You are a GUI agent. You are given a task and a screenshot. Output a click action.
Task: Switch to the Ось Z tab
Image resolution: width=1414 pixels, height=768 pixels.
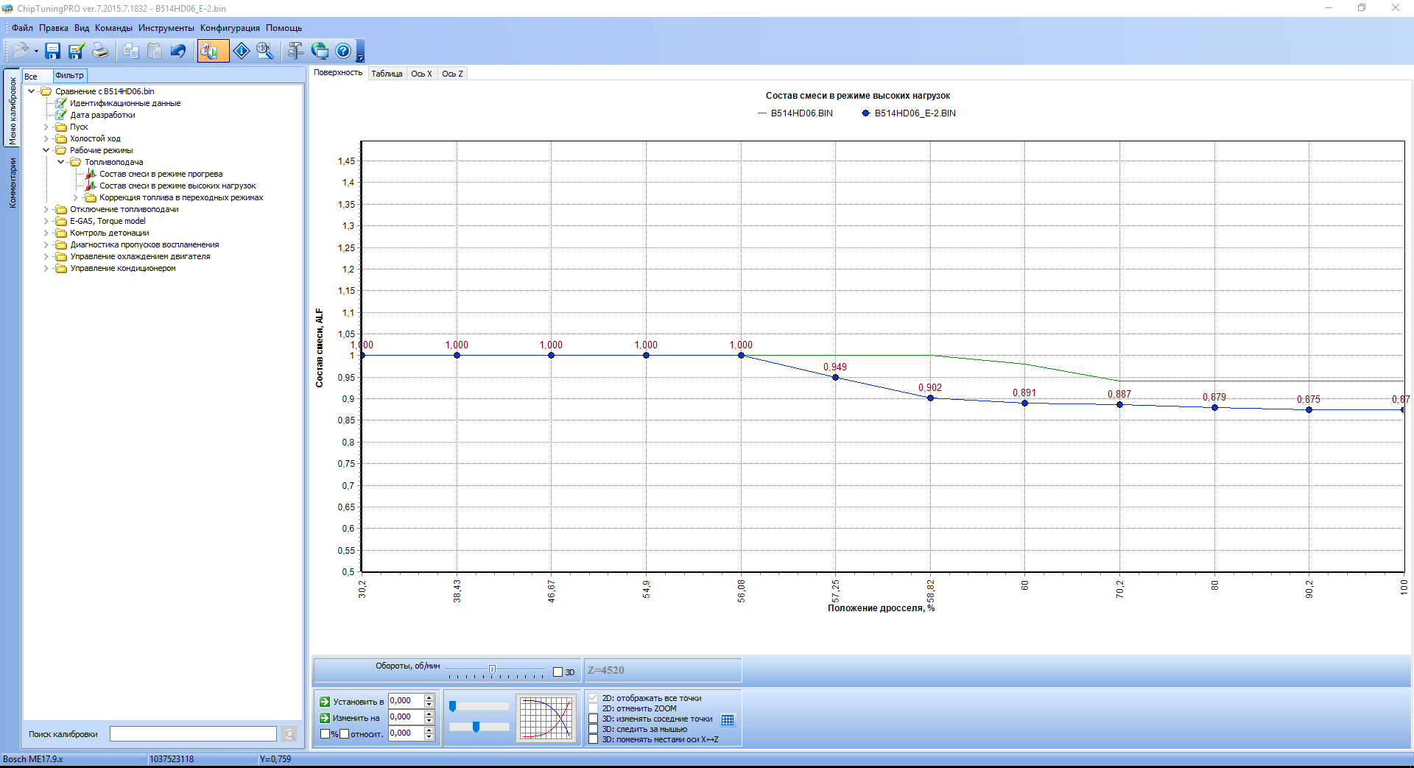pyautogui.click(x=452, y=74)
